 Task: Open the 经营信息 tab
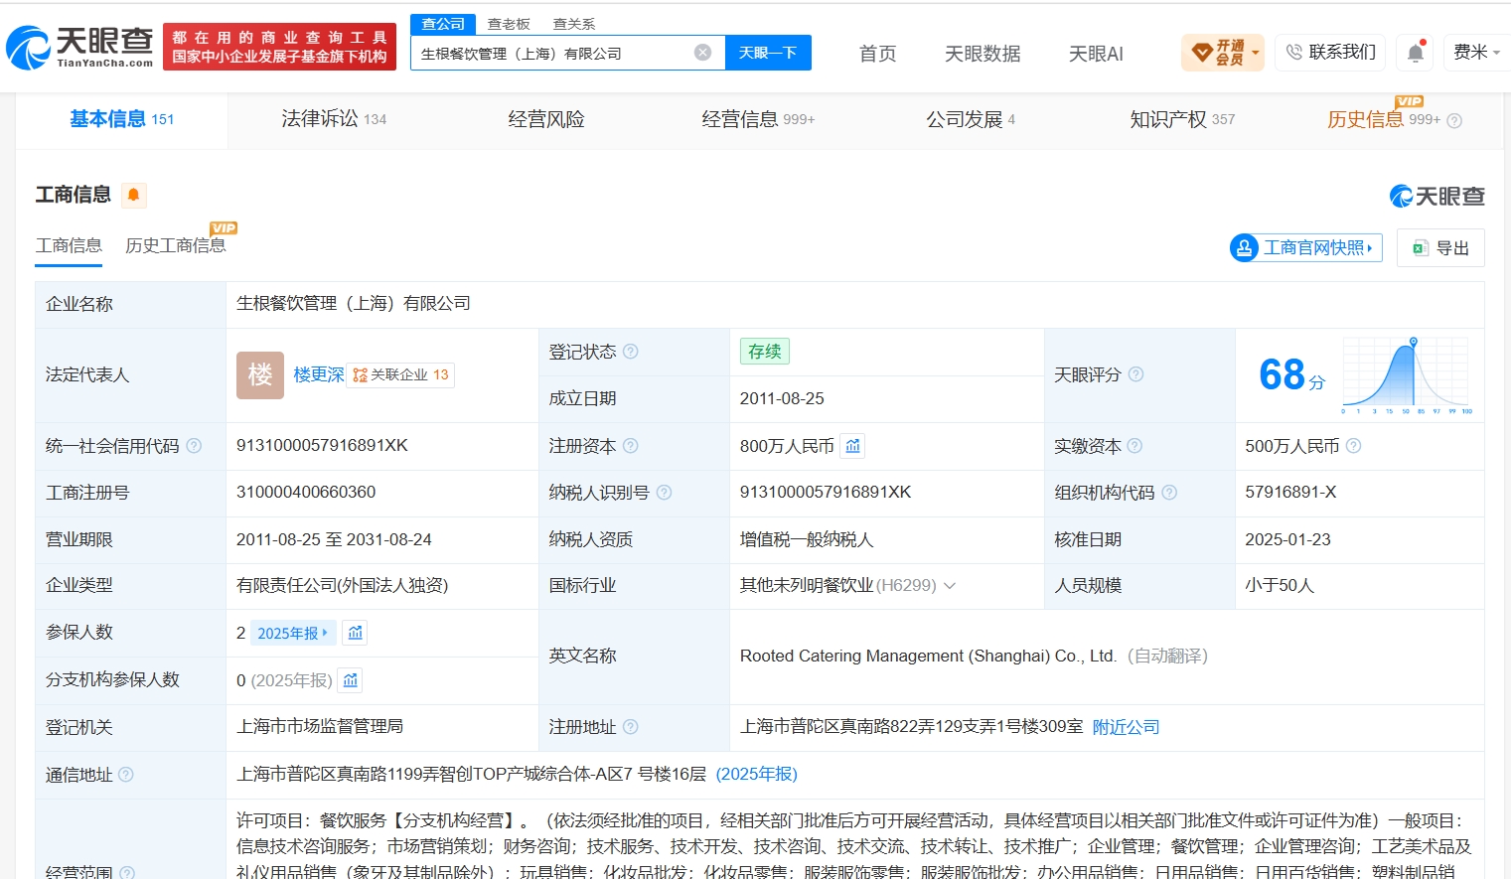[x=758, y=119]
